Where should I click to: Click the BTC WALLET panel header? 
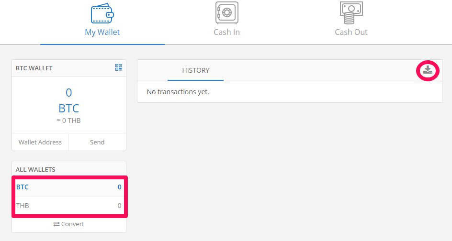(69, 68)
